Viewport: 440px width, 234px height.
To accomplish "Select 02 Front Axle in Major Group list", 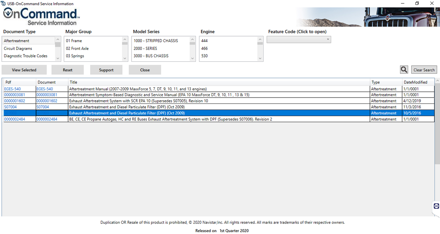I will pos(77,48).
